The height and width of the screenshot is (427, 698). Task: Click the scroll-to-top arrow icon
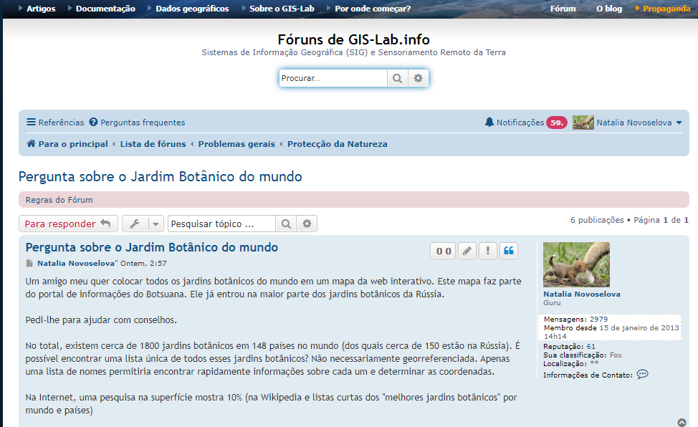tap(682, 422)
